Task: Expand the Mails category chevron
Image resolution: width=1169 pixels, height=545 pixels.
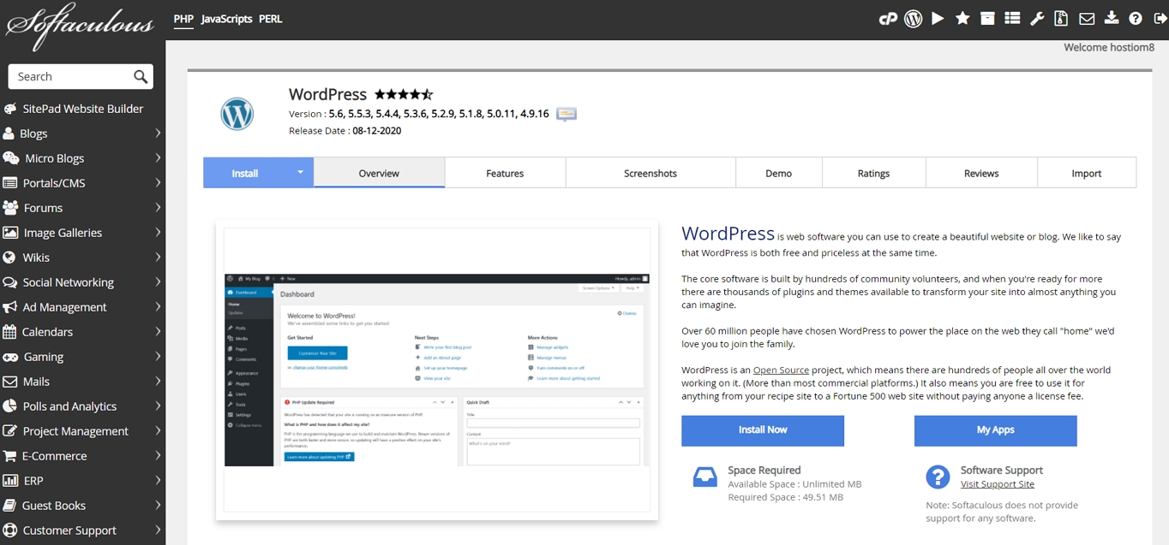Action: click(x=159, y=382)
